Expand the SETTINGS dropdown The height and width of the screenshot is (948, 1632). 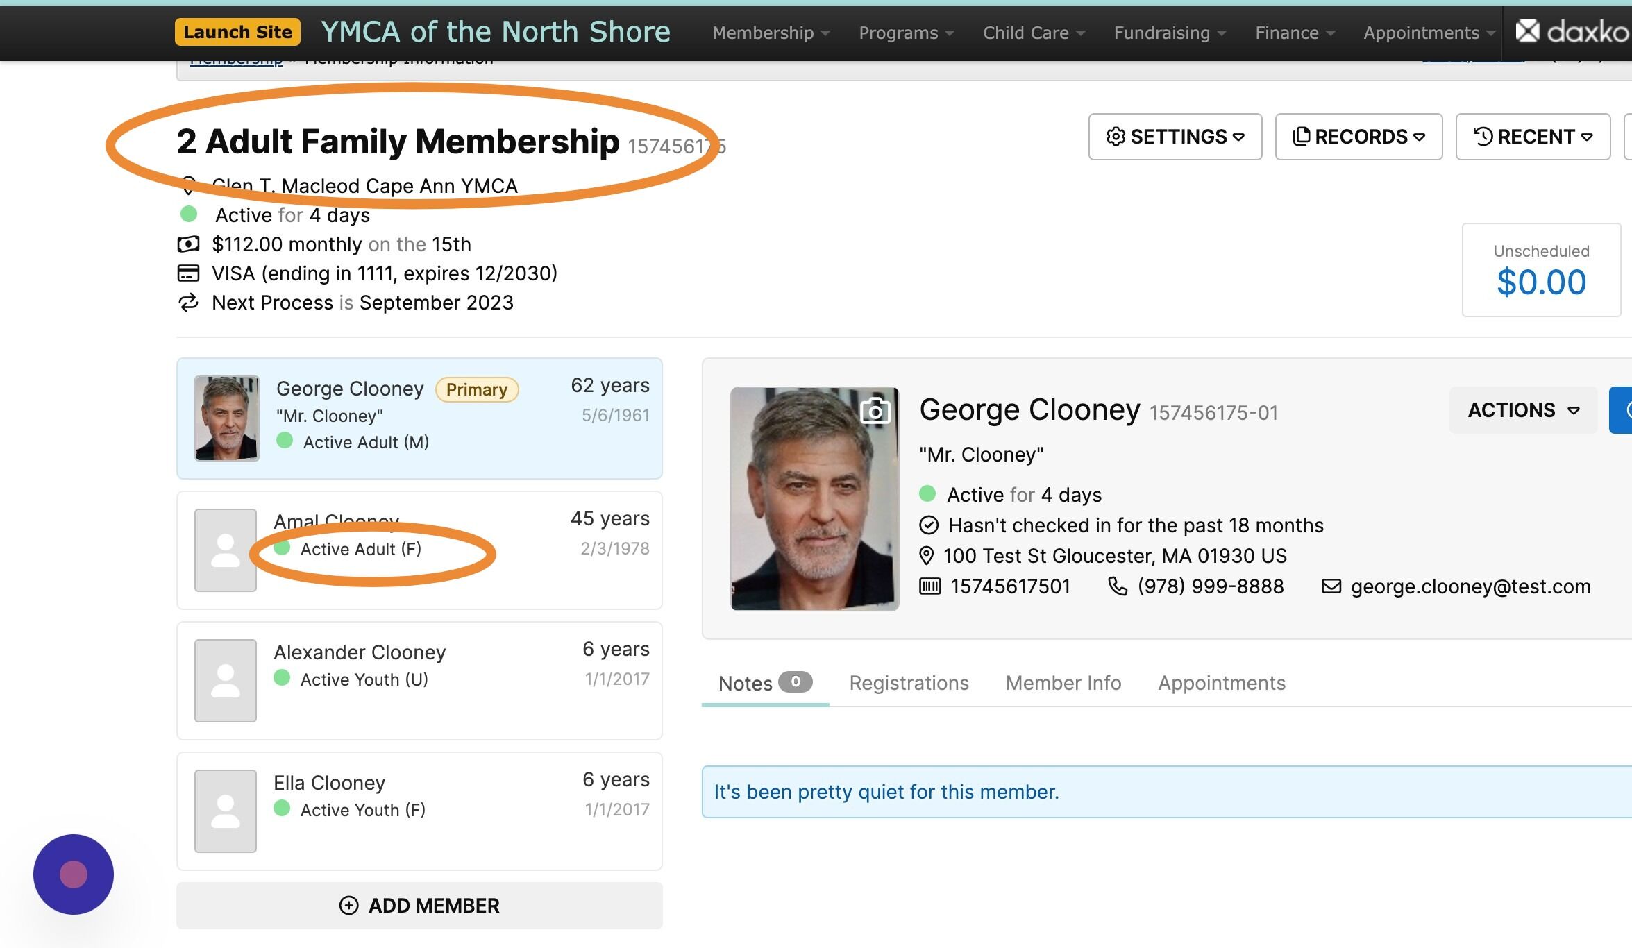click(x=1175, y=137)
